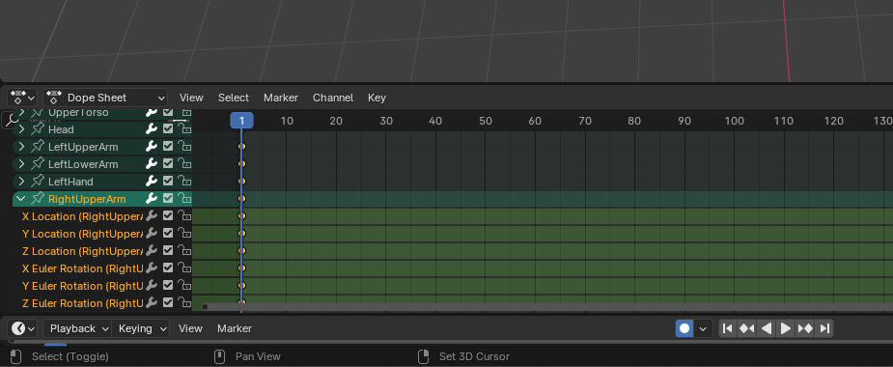Image resolution: width=893 pixels, height=367 pixels.
Task: Open the Timeline editor type dropdown
Action: 23,328
